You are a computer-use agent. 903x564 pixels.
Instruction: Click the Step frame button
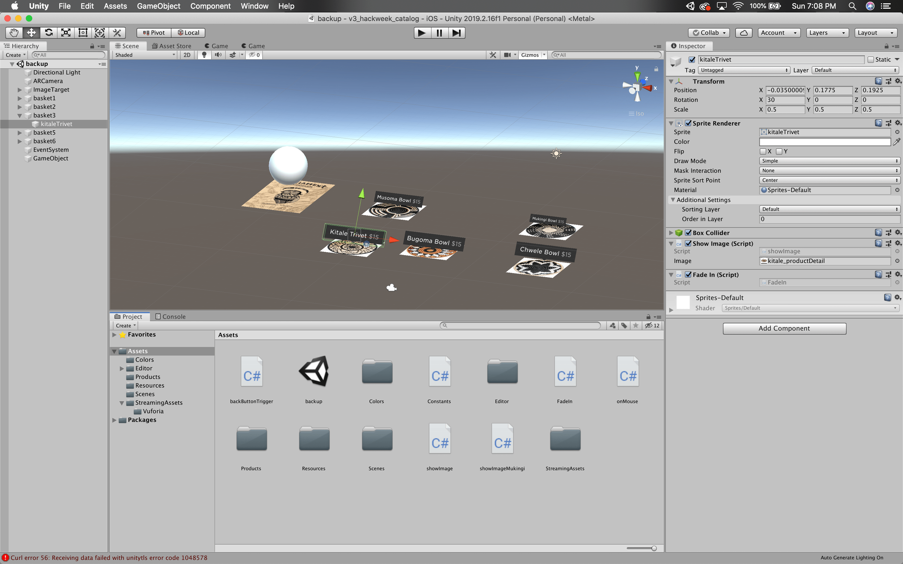456,33
